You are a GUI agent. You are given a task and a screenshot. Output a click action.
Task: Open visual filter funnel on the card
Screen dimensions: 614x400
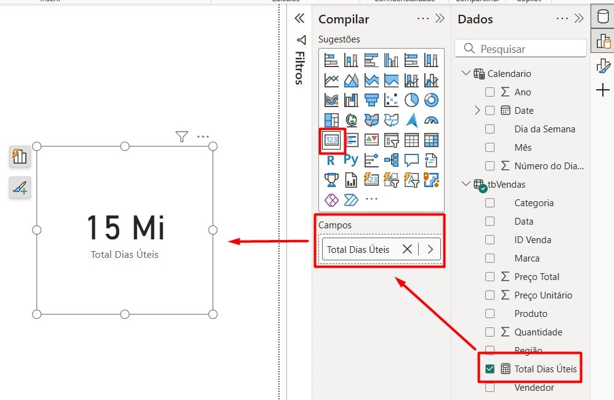pos(182,137)
